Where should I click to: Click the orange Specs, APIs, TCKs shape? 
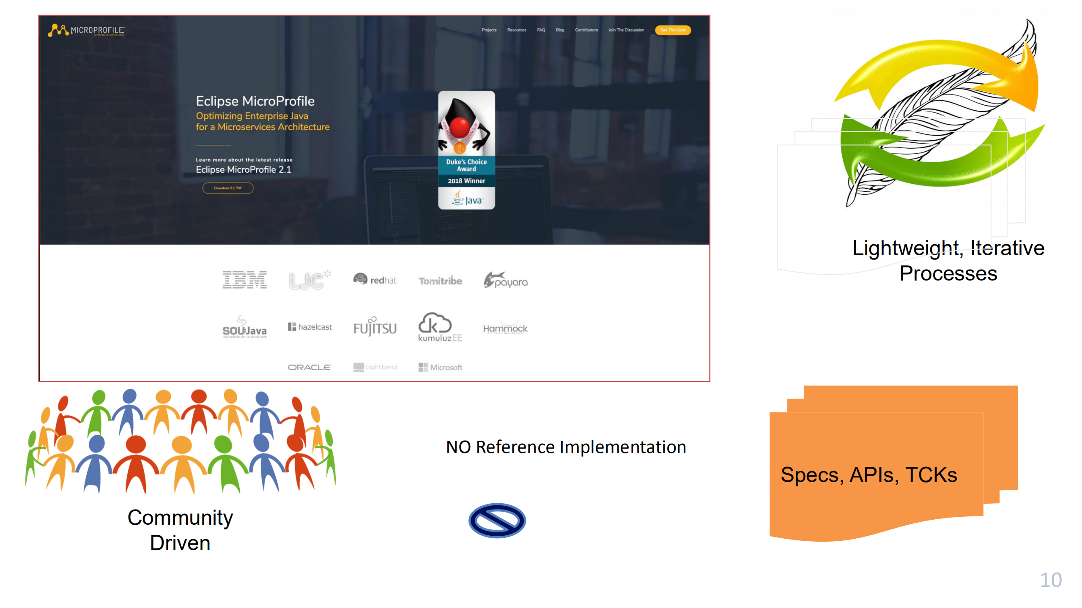pos(893,463)
